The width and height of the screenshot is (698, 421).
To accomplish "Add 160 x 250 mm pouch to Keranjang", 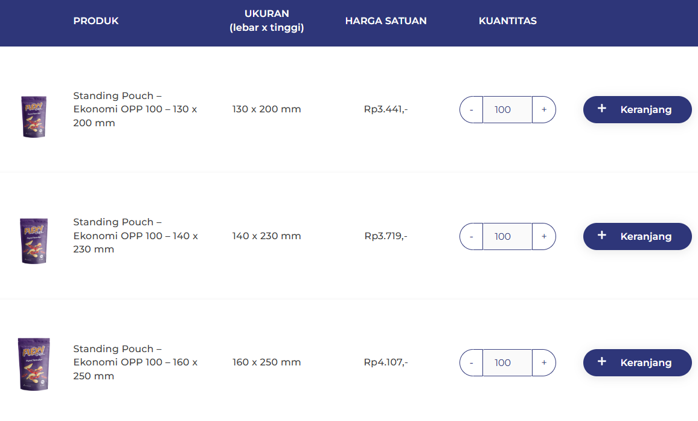I will point(637,362).
